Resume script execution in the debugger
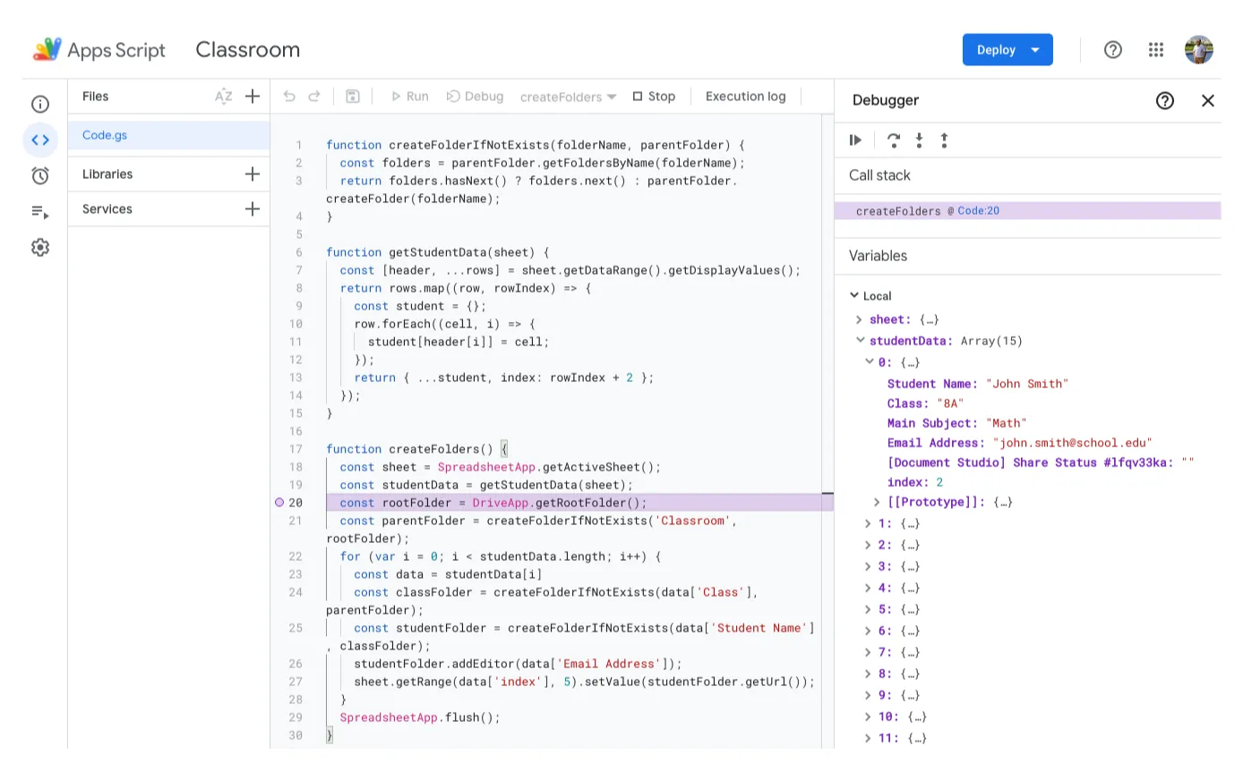 coord(854,140)
